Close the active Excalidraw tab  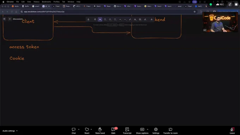click(x=49, y=6)
